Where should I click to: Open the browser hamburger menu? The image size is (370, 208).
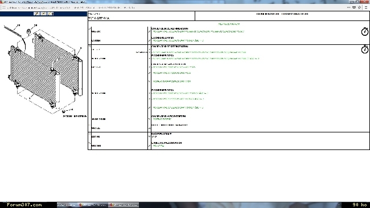[x=366, y=7]
